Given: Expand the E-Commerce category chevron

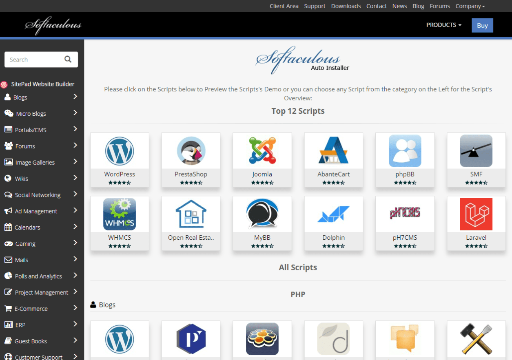Looking at the screenshot, I should 75,308.
